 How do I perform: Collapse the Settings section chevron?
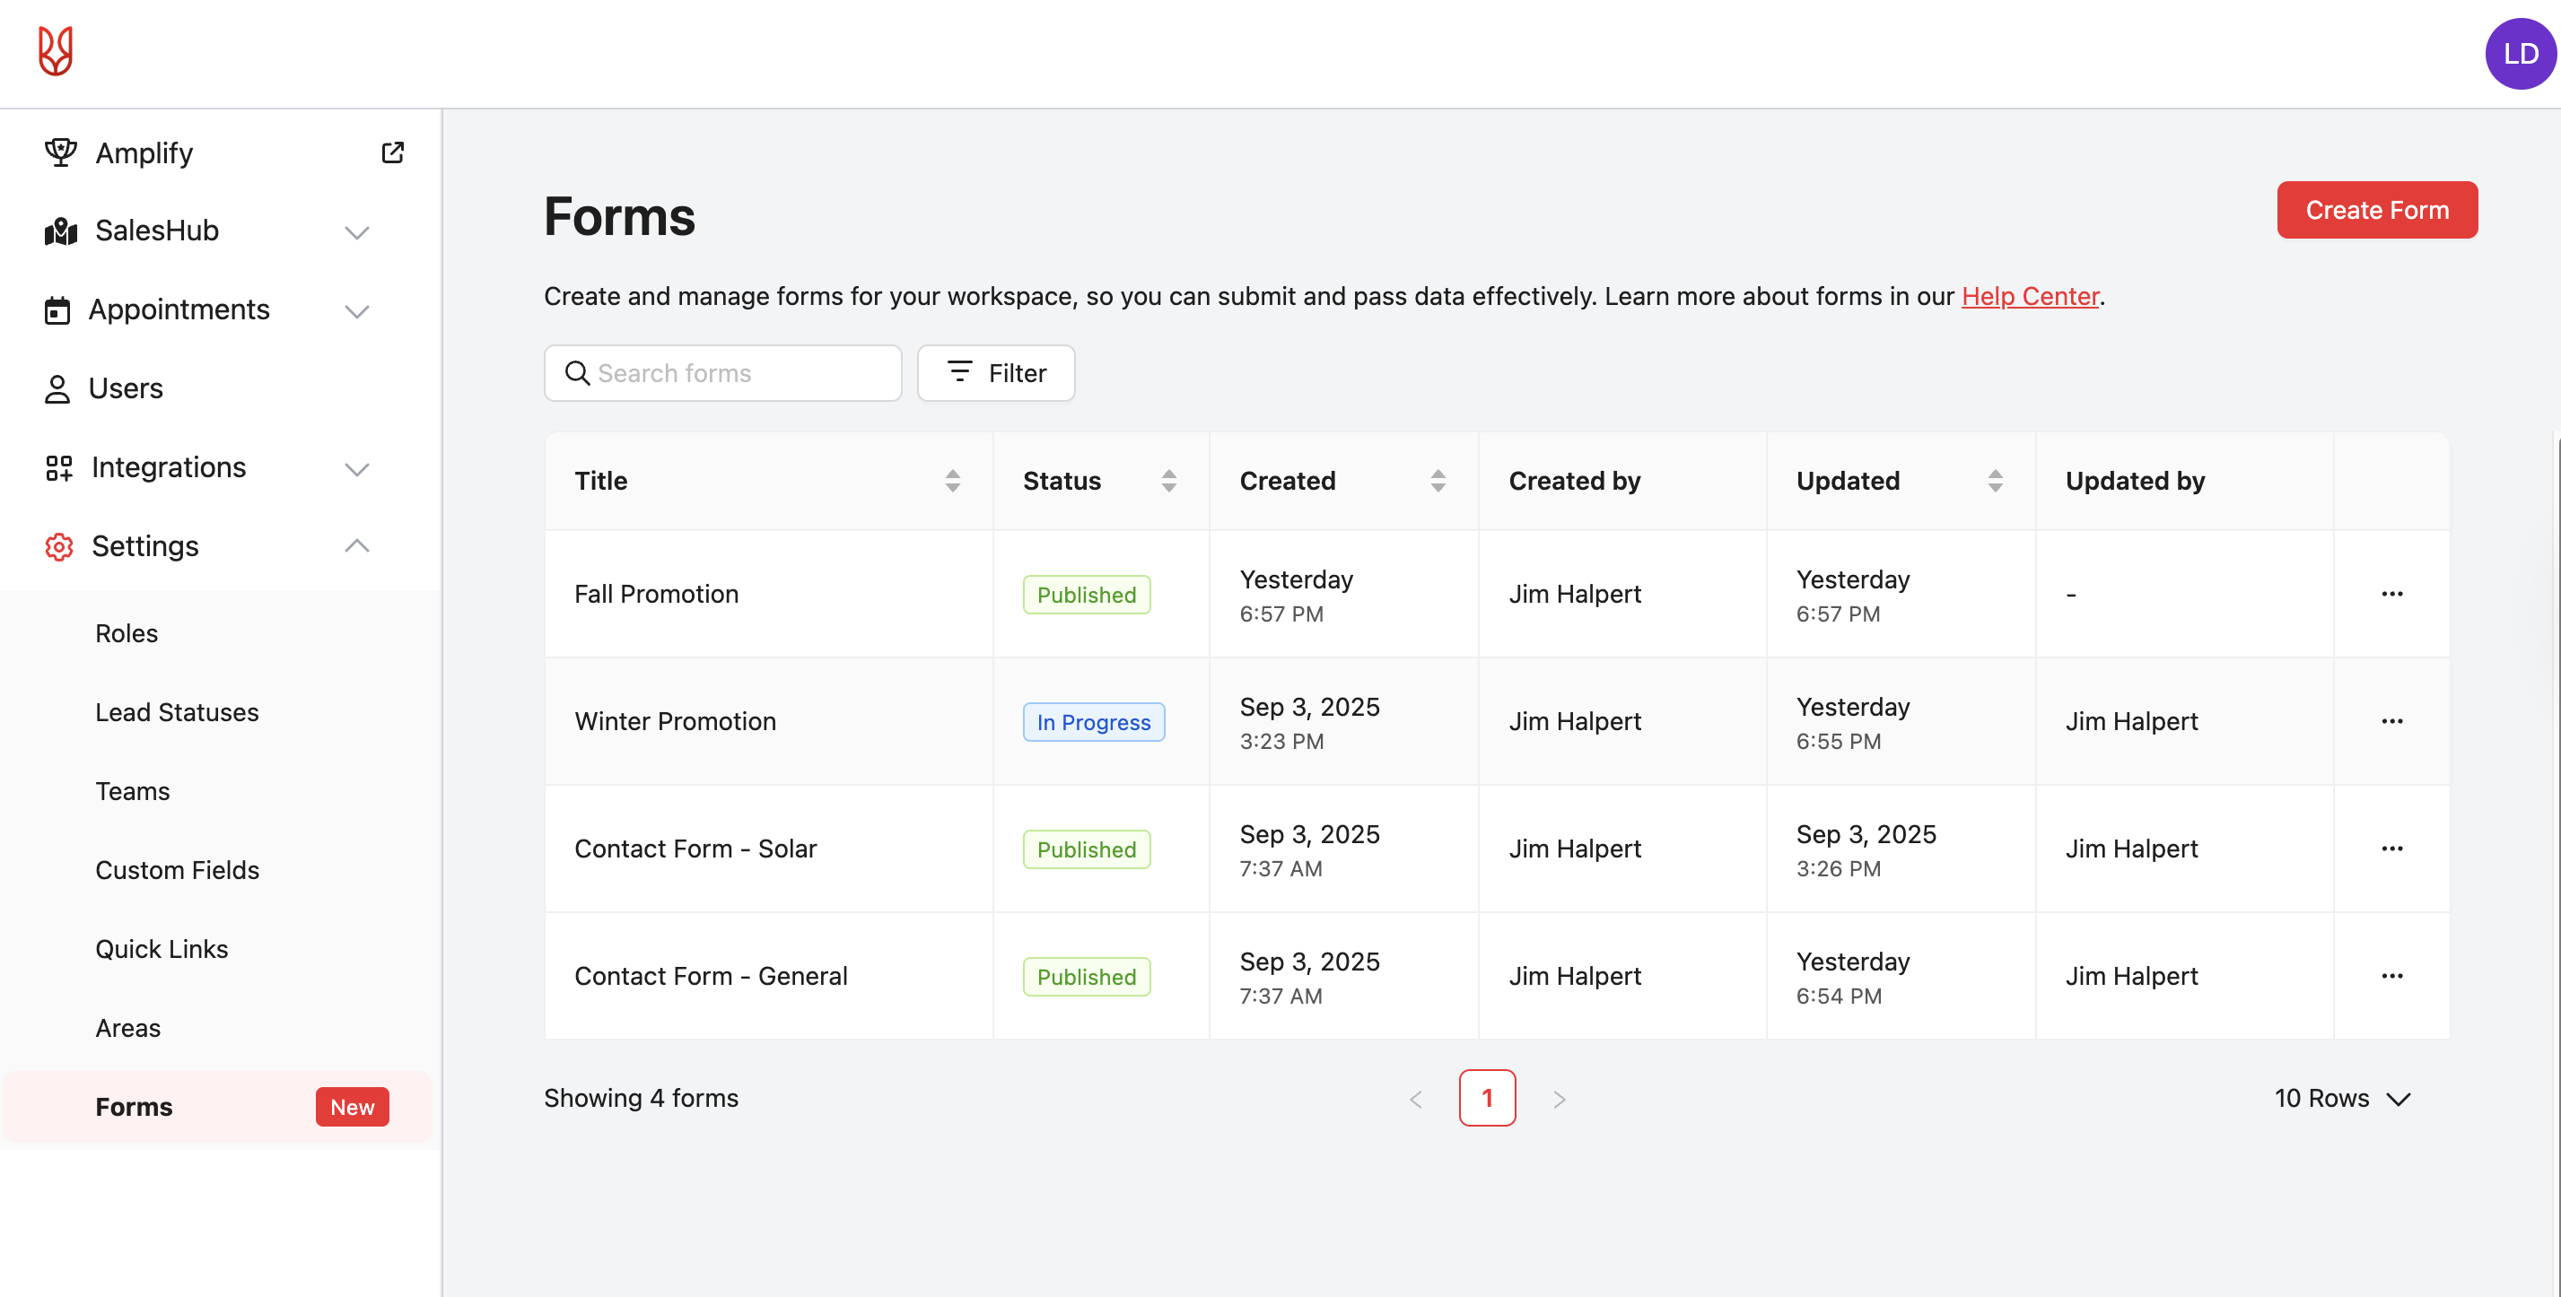pyautogui.click(x=357, y=545)
